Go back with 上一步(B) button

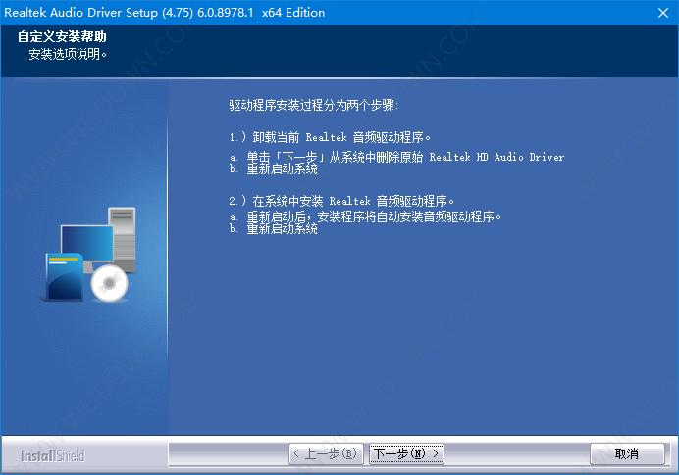(326, 453)
